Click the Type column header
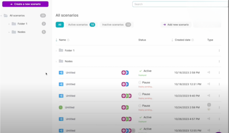Image resolution: width=229 pixels, height=133 pixels. (210, 40)
